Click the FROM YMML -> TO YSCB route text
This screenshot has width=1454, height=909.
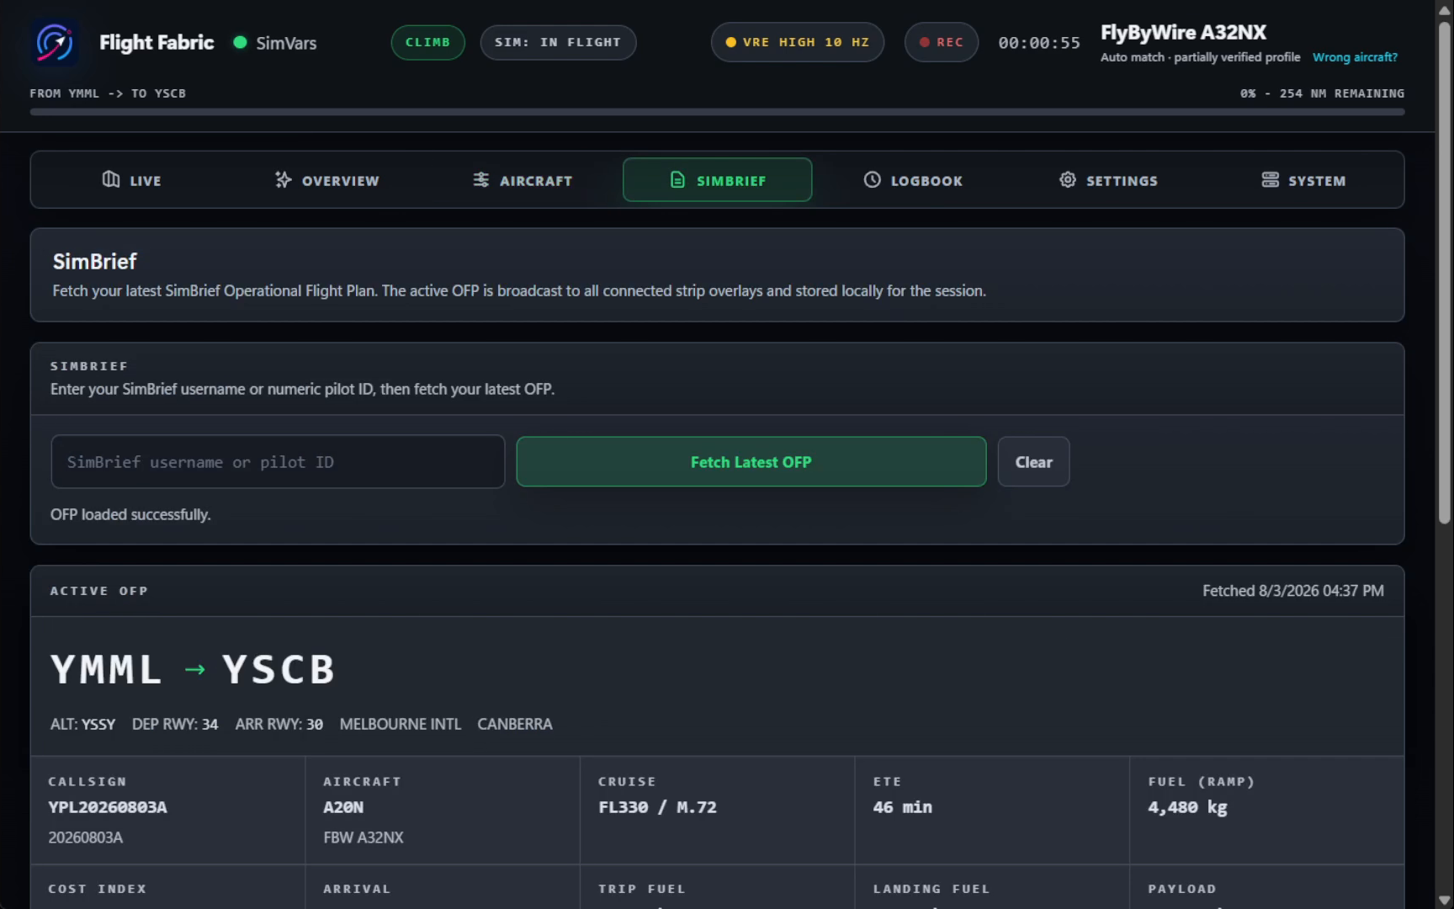tap(108, 93)
